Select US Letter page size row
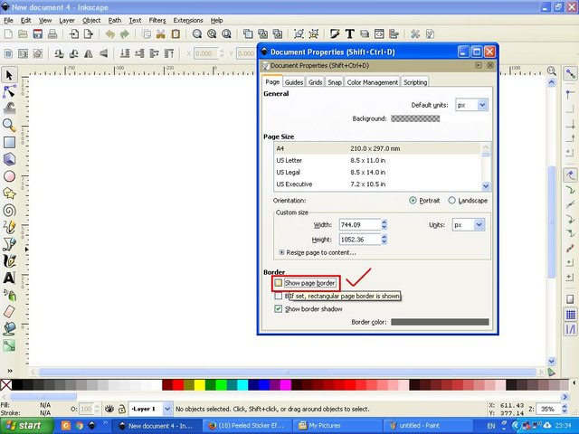The image size is (579, 434). click(x=377, y=161)
